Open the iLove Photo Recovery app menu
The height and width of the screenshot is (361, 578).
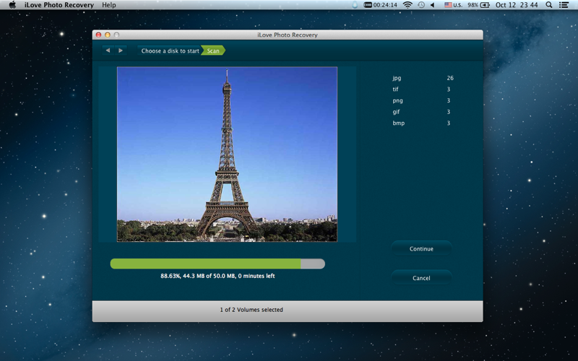[x=59, y=5]
